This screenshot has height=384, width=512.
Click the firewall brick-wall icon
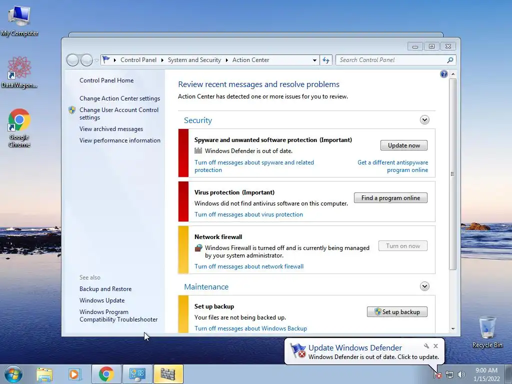coord(198,248)
